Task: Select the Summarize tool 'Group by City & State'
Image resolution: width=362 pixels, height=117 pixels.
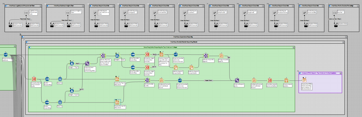Action: click(34, 79)
